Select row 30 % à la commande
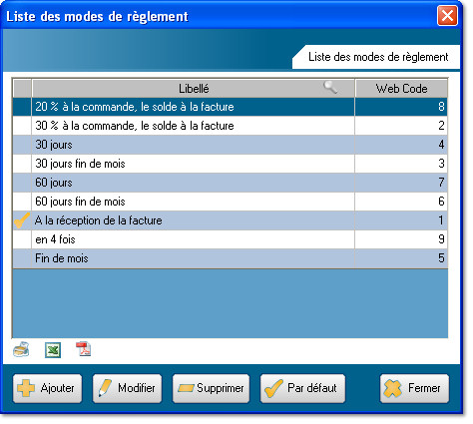Screen dimensions: 473x424 point(230,126)
